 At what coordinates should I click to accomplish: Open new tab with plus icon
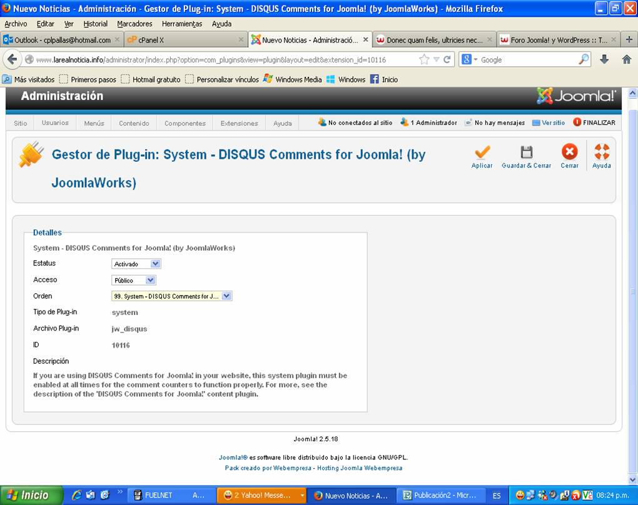629,39
